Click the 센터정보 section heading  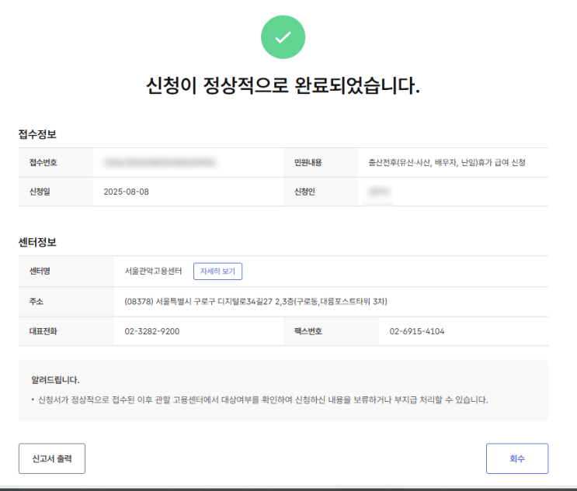click(x=37, y=242)
